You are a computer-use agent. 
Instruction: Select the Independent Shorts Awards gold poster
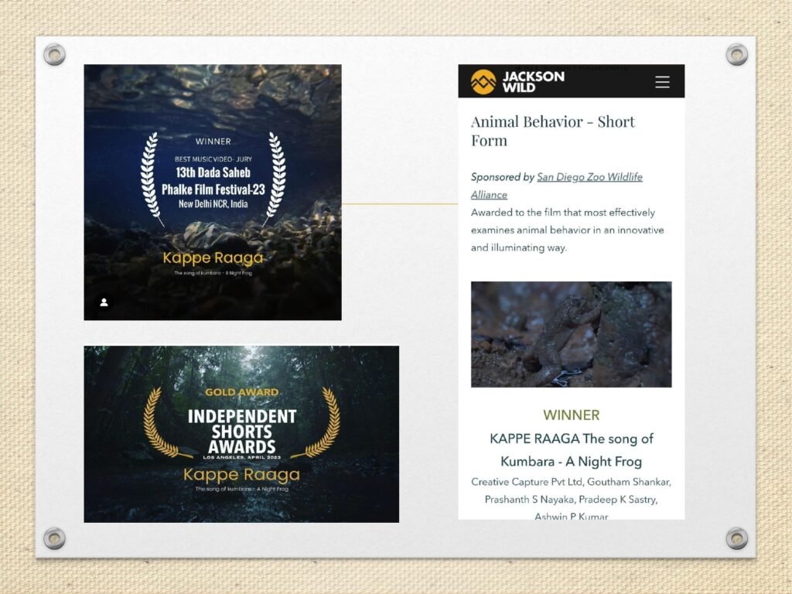tap(241, 434)
